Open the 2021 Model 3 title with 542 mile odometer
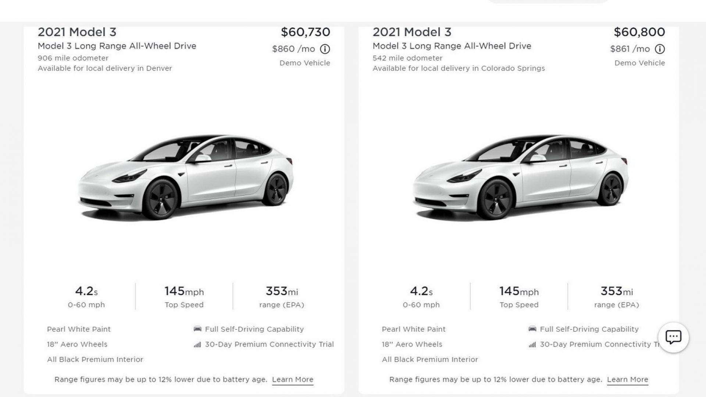 pos(412,32)
